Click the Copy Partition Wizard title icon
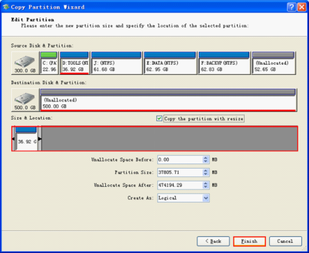The width and height of the screenshot is (309, 253). [x=6, y=7]
